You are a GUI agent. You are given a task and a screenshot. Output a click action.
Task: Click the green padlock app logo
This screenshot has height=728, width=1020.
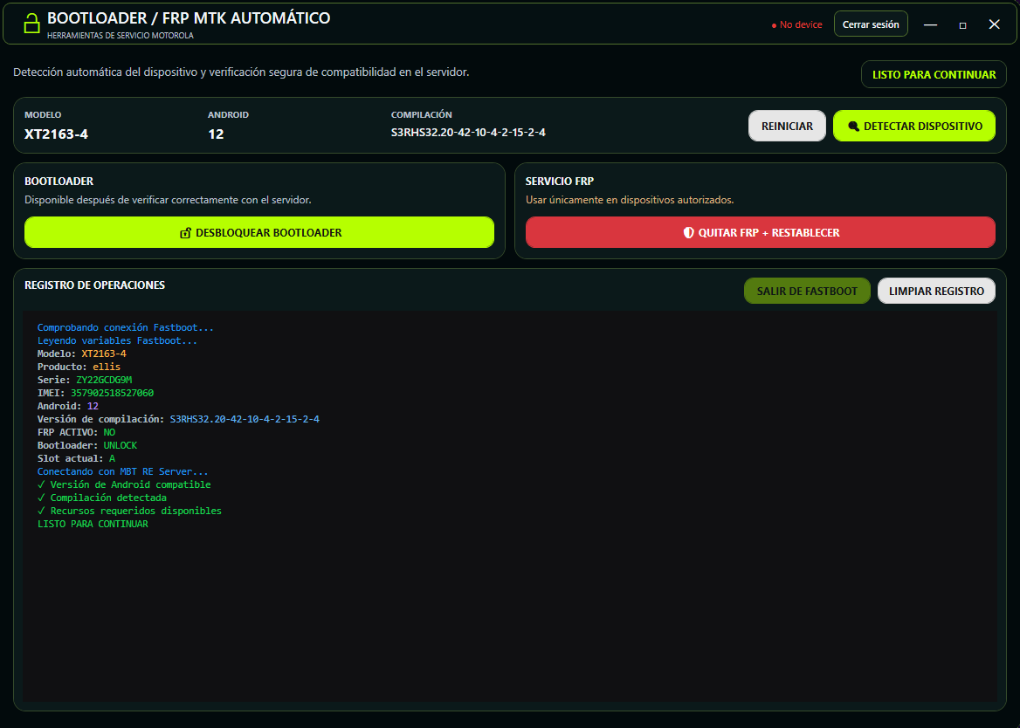[x=31, y=24]
